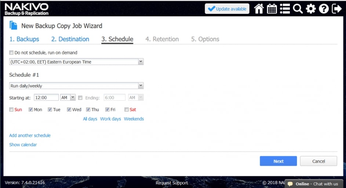Uncheck the Wed day checkbox
This screenshot has height=188, width=346.
(x=69, y=109)
